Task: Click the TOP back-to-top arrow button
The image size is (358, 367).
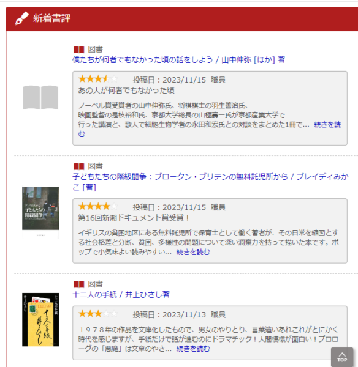Action: tap(342, 357)
